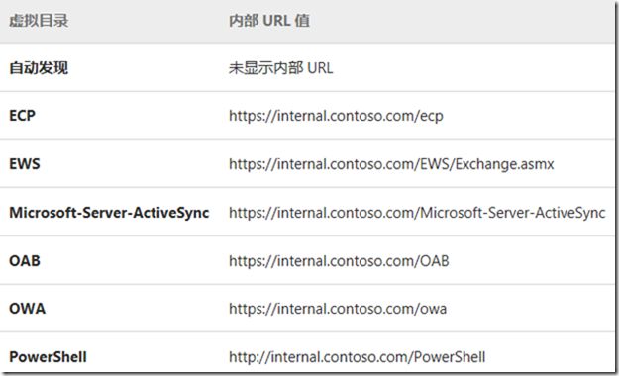Open the EWS/Exchange.asmx URL
The width and height of the screenshot is (619, 376).
click(391, 164)
